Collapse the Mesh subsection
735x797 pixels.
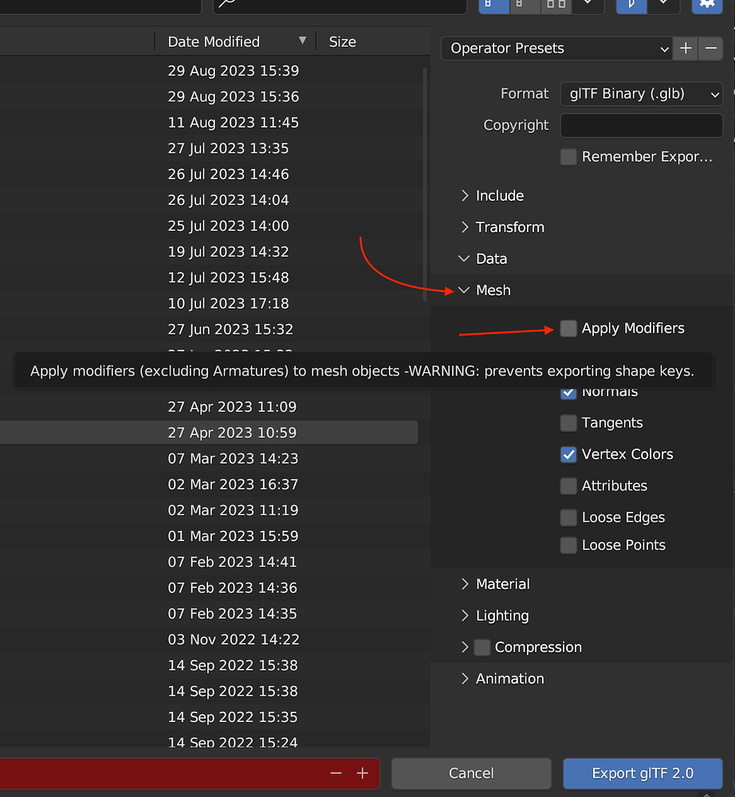pyautogui.click(x=485, y=290)
